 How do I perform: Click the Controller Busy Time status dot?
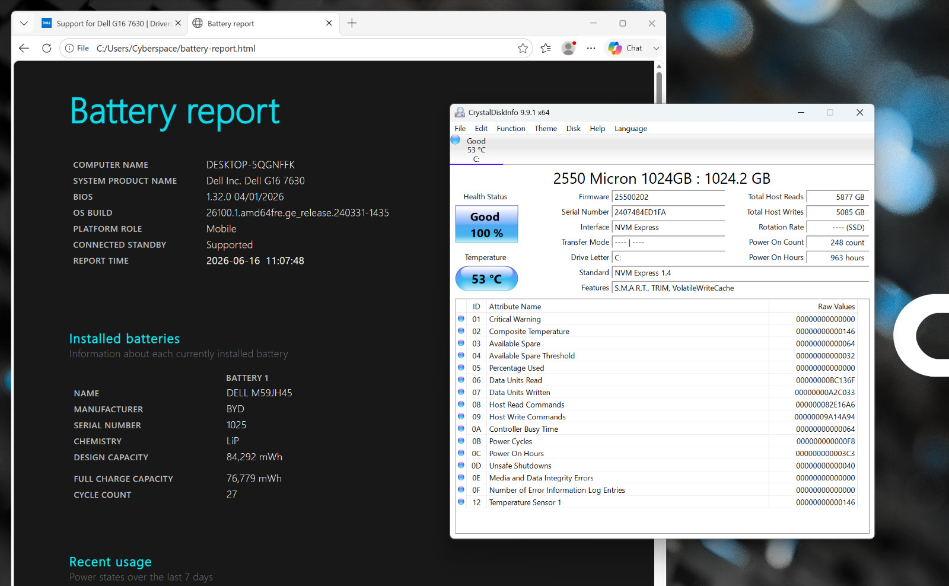461,429
